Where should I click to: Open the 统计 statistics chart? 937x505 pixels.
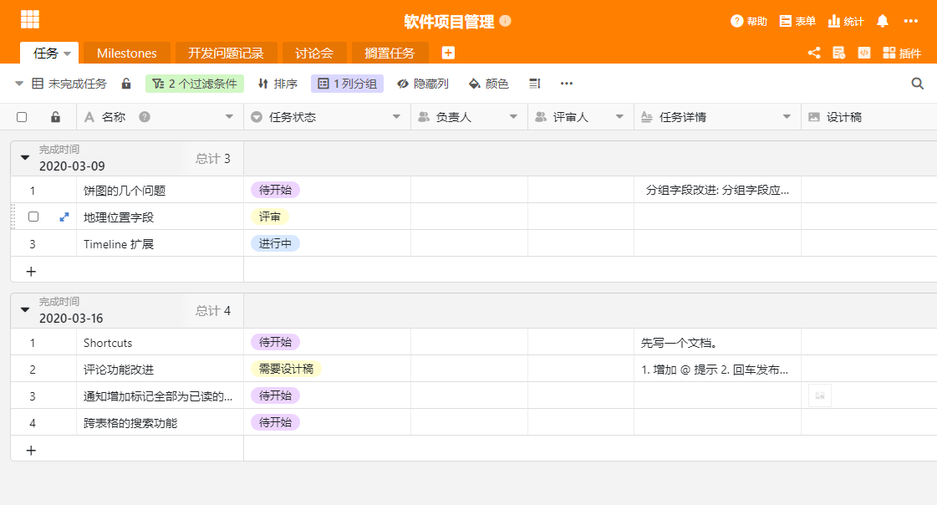[845, 21]
